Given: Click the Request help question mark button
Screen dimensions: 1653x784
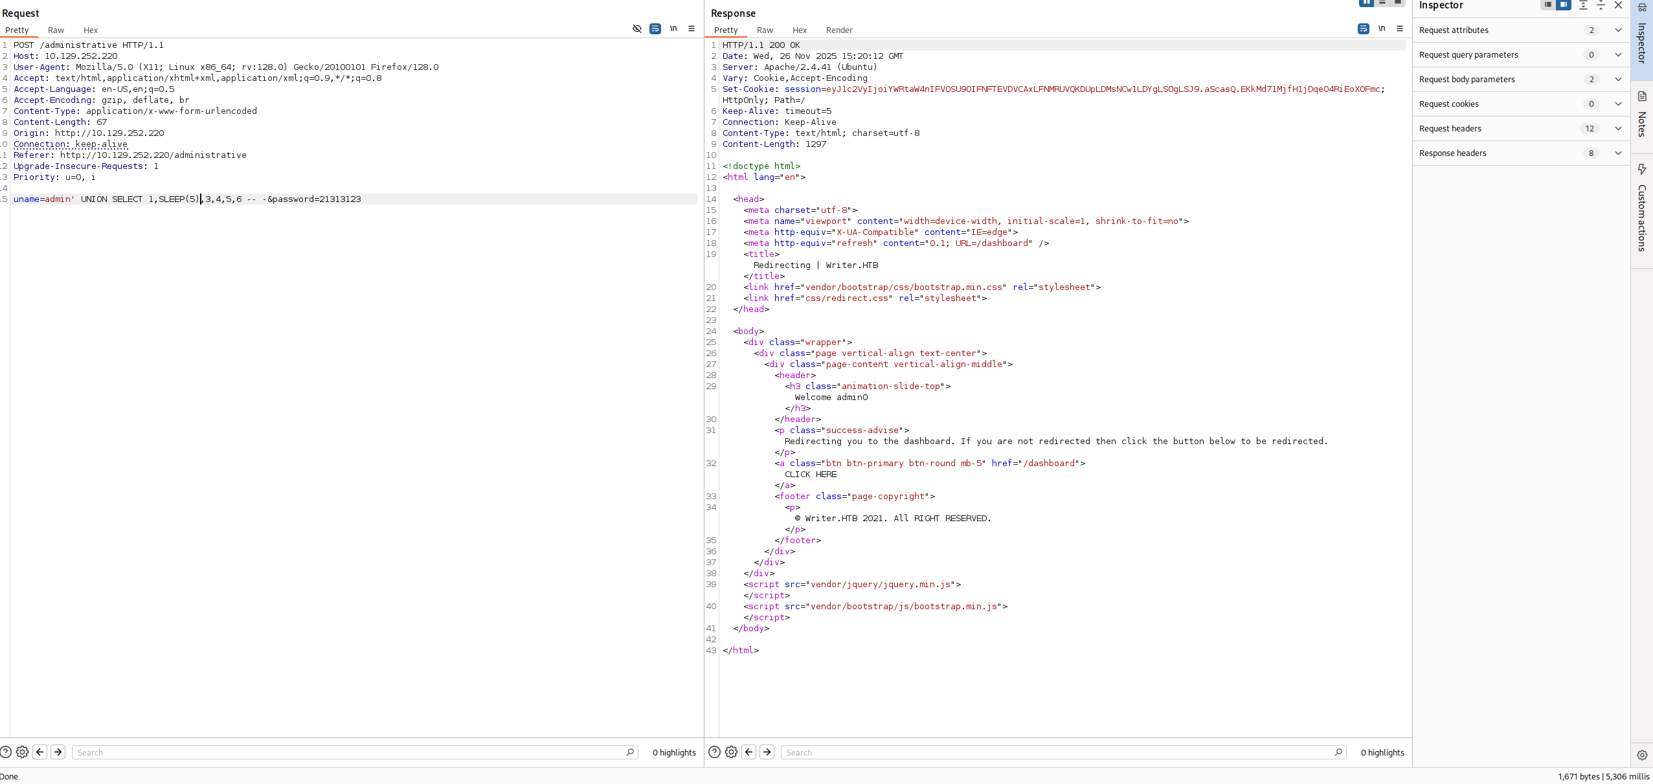Looking at the screenshot, I should [6, 752].
